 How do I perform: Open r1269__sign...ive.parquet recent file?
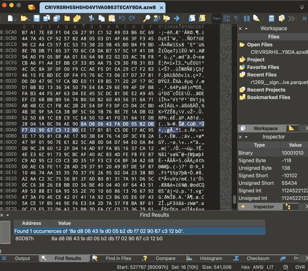coord(279,82)
